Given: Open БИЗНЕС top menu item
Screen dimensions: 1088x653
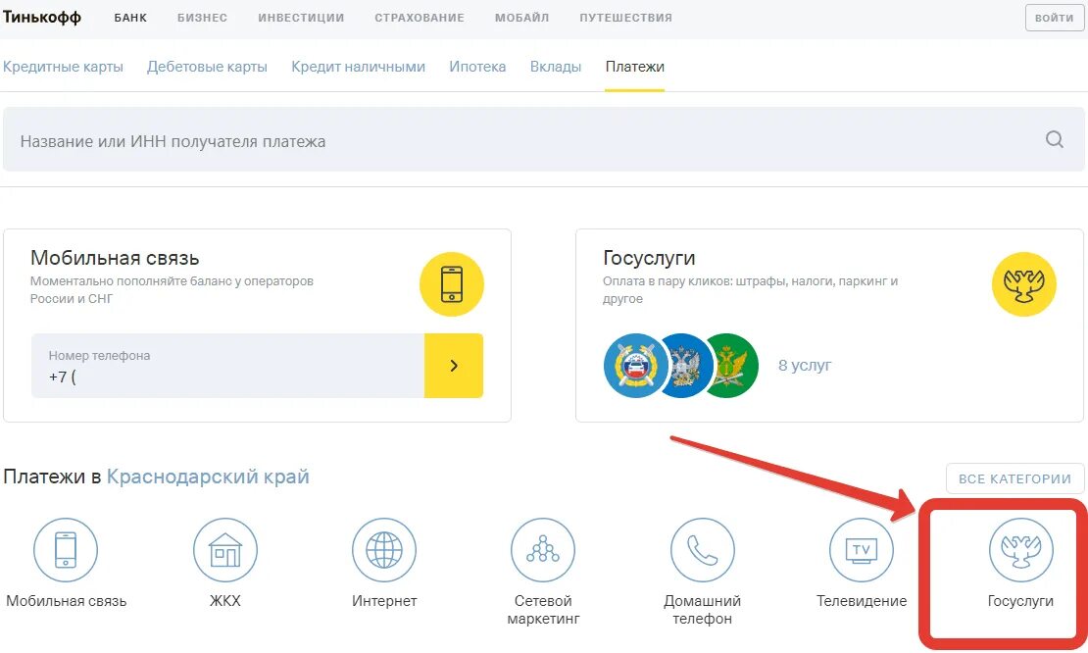Looking at the screenshot, I should [x=202, y=18].
